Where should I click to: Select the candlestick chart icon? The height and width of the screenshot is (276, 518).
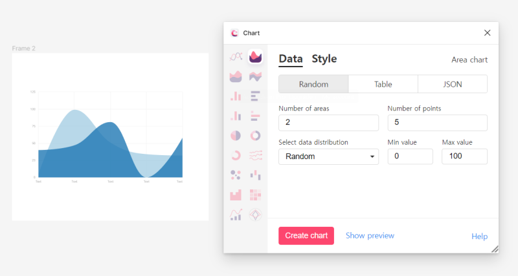point(255,175)
